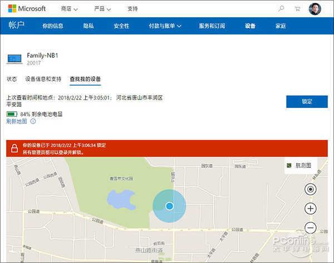Image resolution: width=334 pixels, height=263 pixels.
Task: Select the 查找我的设备 tab
Action: click(x=85, y=79)
